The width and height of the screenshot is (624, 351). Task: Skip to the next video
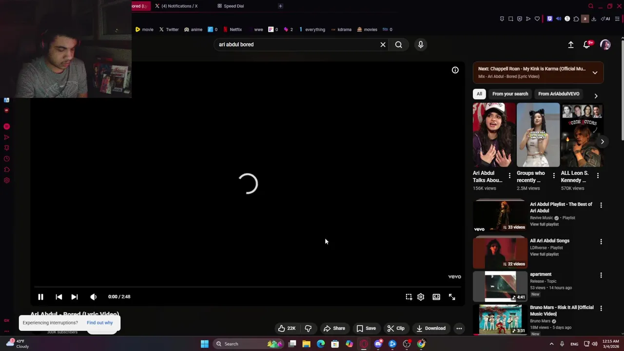74,296
